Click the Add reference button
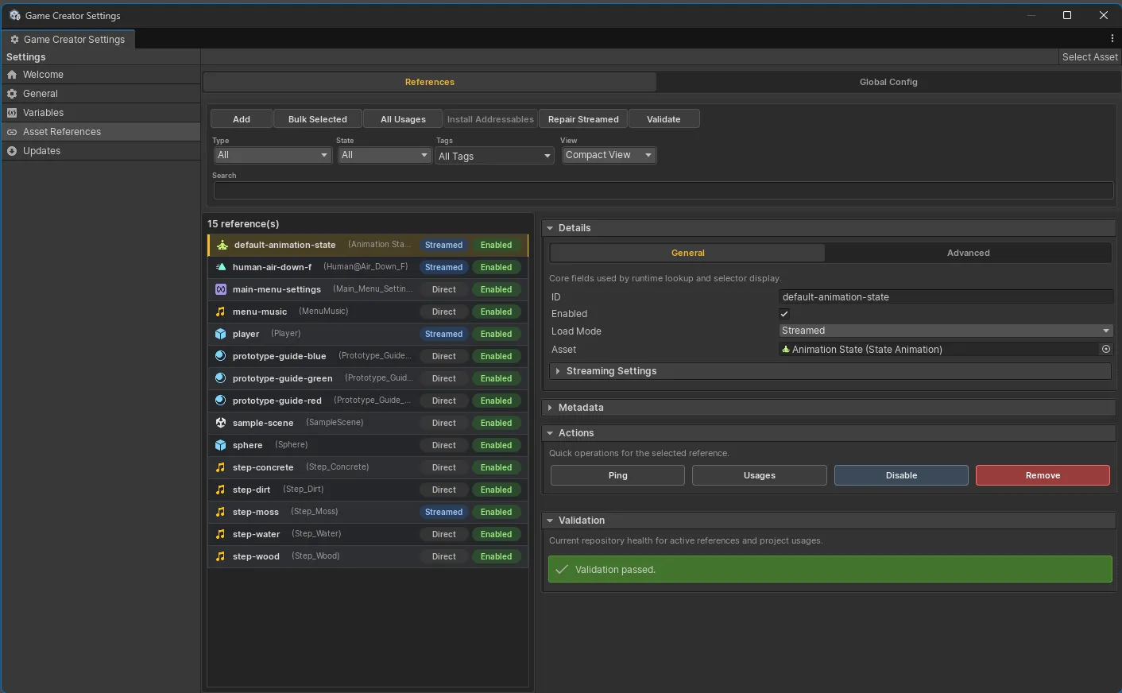The width and height of the screenshot is (1122, 693). pos(242,119)
